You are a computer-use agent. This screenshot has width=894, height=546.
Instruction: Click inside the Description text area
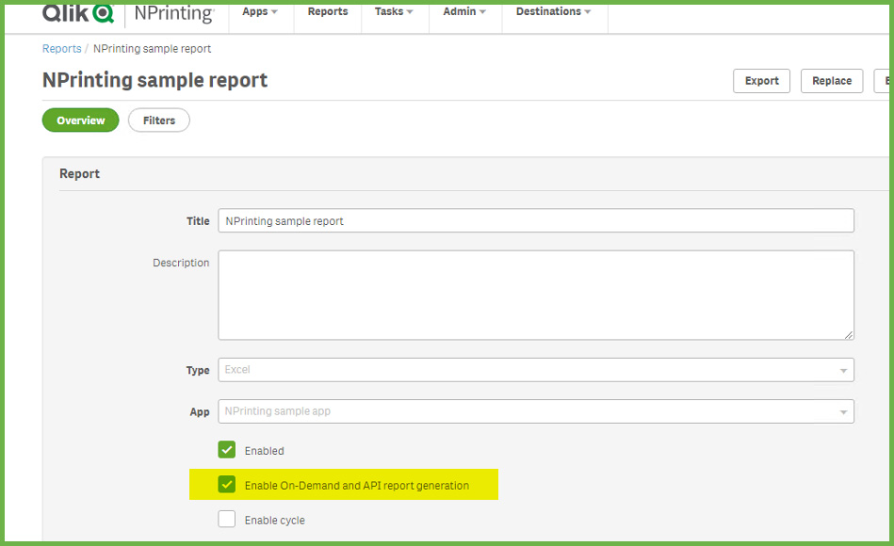[536, 296]
